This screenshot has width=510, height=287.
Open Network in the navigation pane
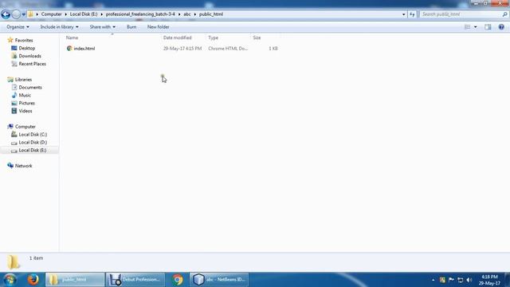point(23,166)
